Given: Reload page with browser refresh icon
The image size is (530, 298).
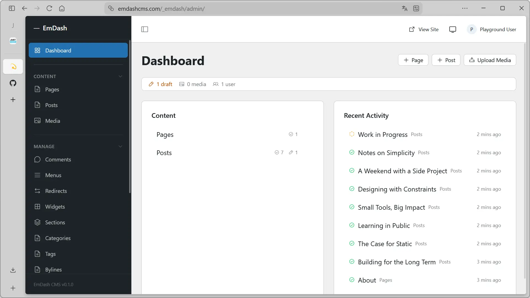Looking at the screenshot, I should [x=49, y=9].
